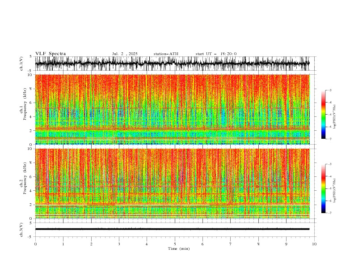This screenshot has height=274, width=354.
Task: Click time axis tick label "3"
Action: [x=119, y=244]
